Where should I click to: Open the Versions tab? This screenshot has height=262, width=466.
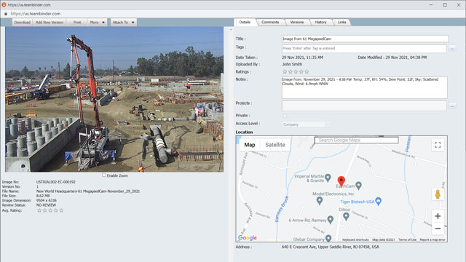click(x=297, y=23)
